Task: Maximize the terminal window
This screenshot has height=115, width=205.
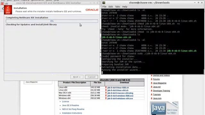Action: click(x=198, y=3)
